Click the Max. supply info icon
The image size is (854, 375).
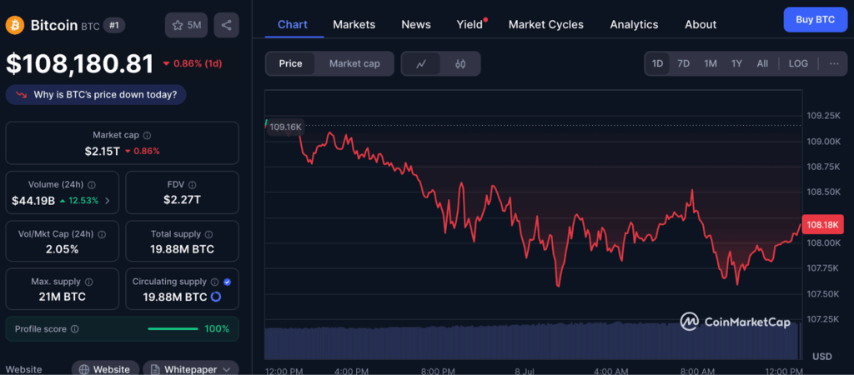coord(89,282)
